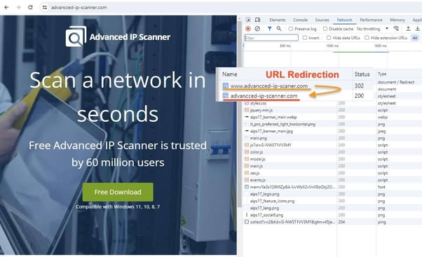Activate the inspect element picker icon
The image size is (422, 257).
pyautogui.click(x=248, y=20)
